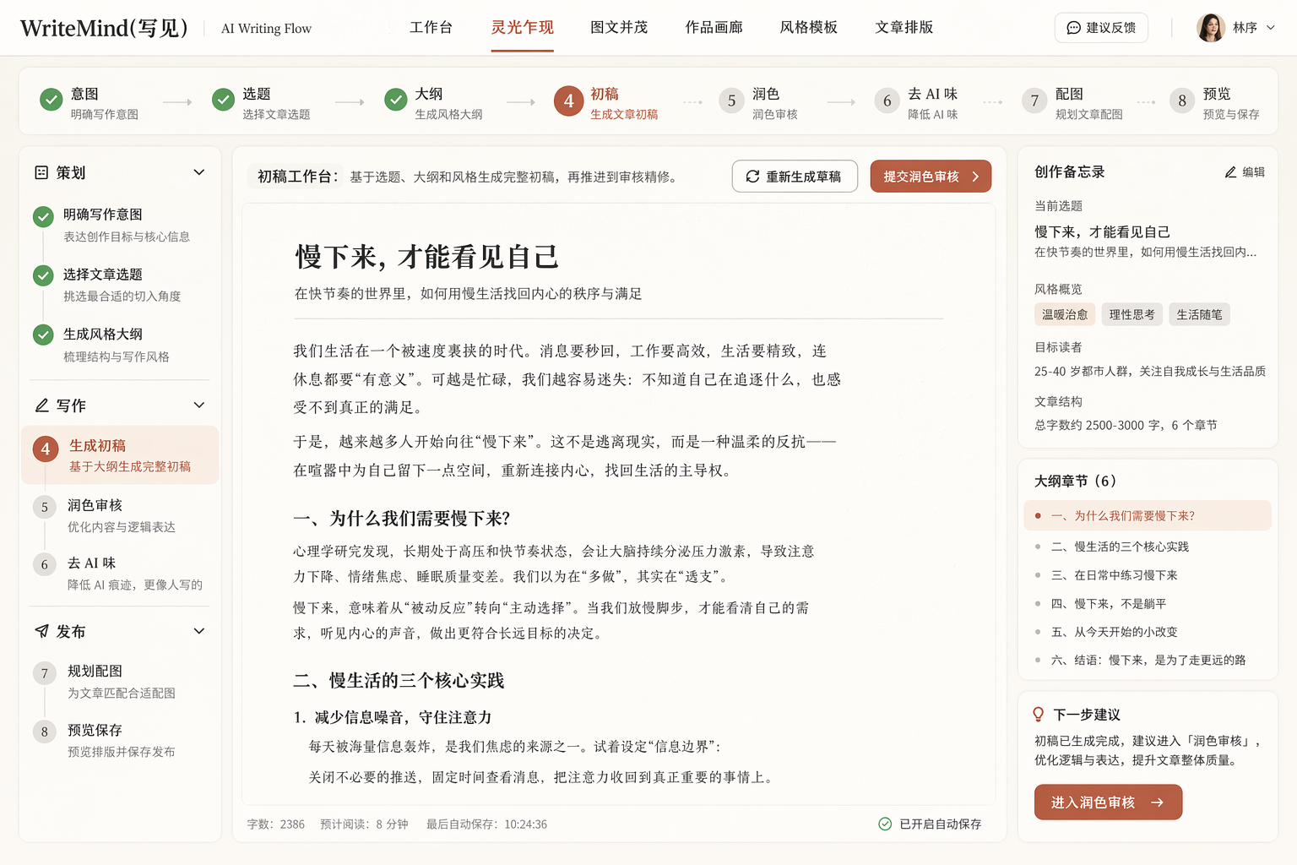Click the 预计阅读:8 分钟 status text

pyautogui.click(x=364, y=824)
